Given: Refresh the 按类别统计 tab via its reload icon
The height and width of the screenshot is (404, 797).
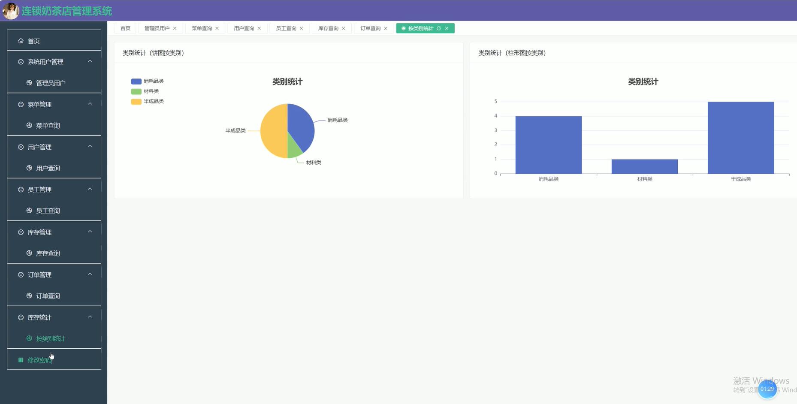Looking at the screenshot, I should [439, 28].
